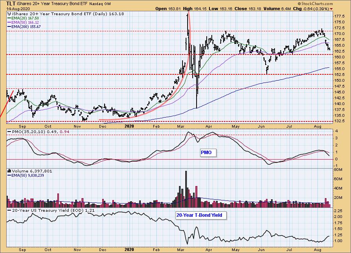Viewport: 351px width, 253px height.
Task: Click the High 164.15 value
Action: 195,9
